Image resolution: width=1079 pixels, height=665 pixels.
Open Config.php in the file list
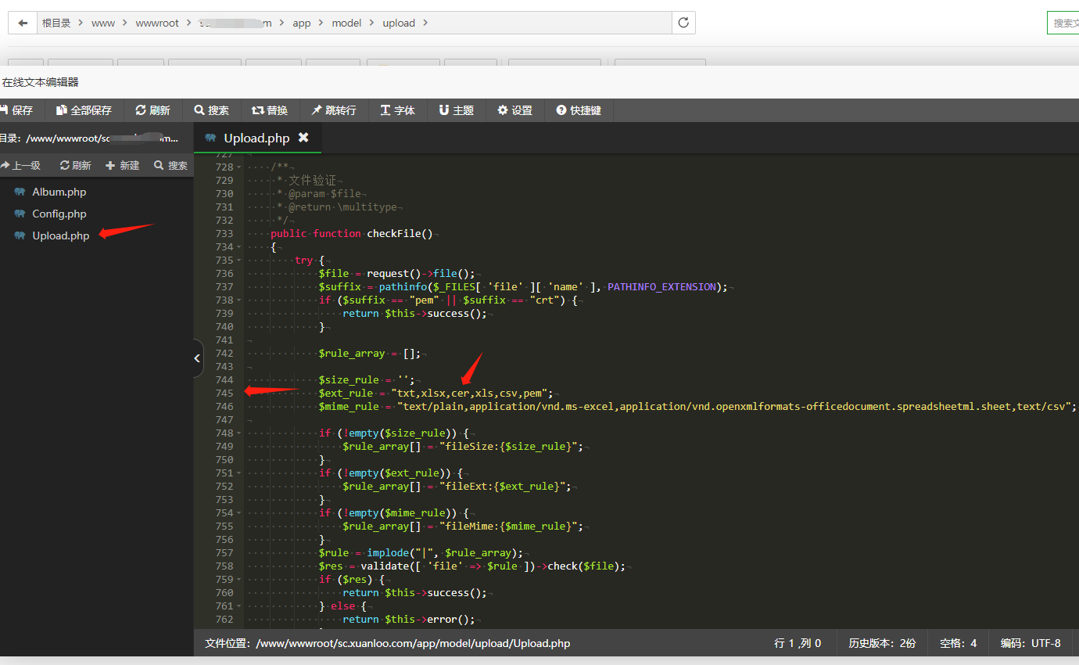pyautogui.click(x=59, y=214)
